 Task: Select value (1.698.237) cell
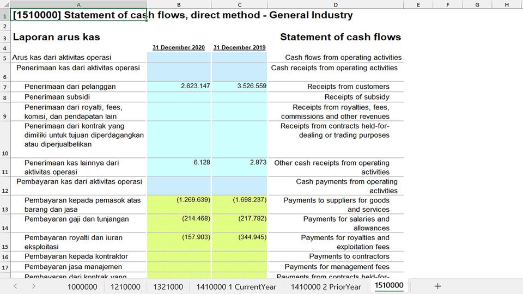240,205
